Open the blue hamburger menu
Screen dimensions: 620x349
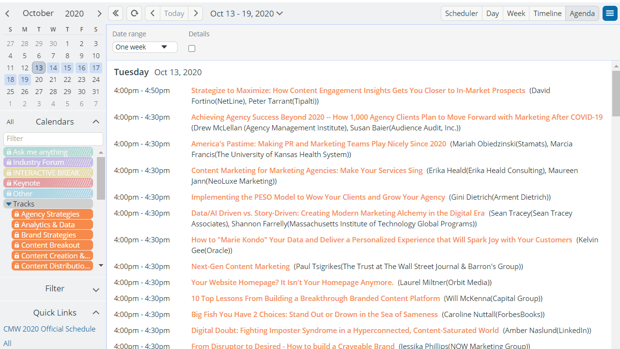(x=610, y=13)
